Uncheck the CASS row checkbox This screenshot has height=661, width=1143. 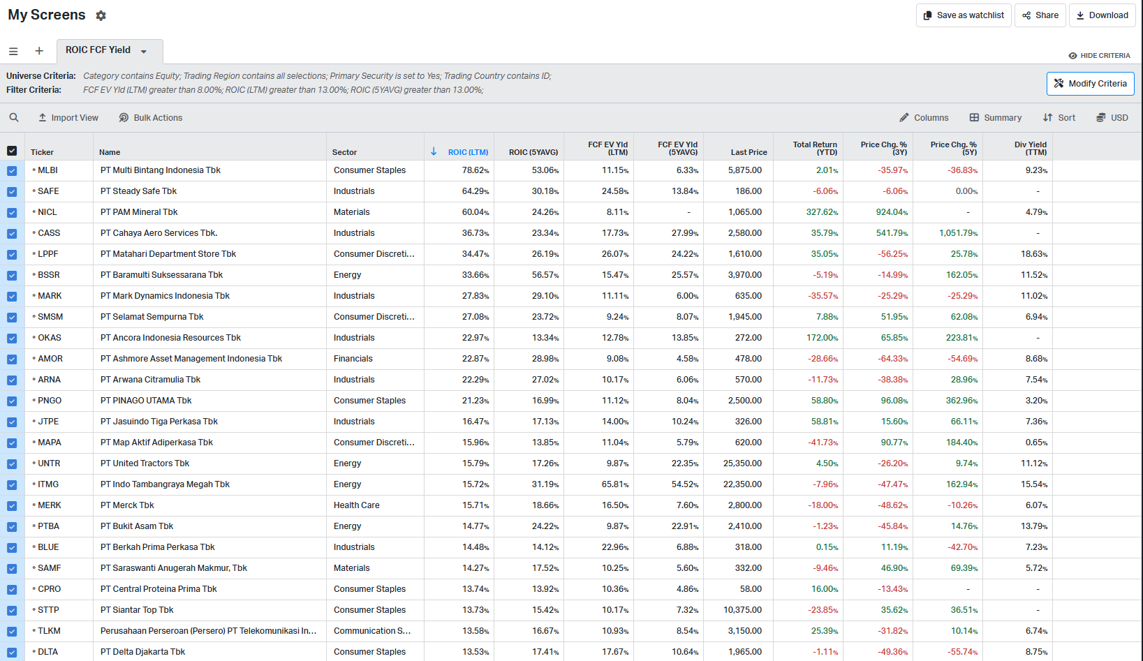click(12, 233)
